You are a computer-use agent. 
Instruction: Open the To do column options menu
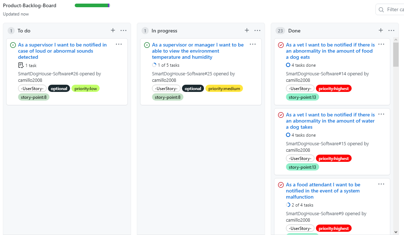123,31
